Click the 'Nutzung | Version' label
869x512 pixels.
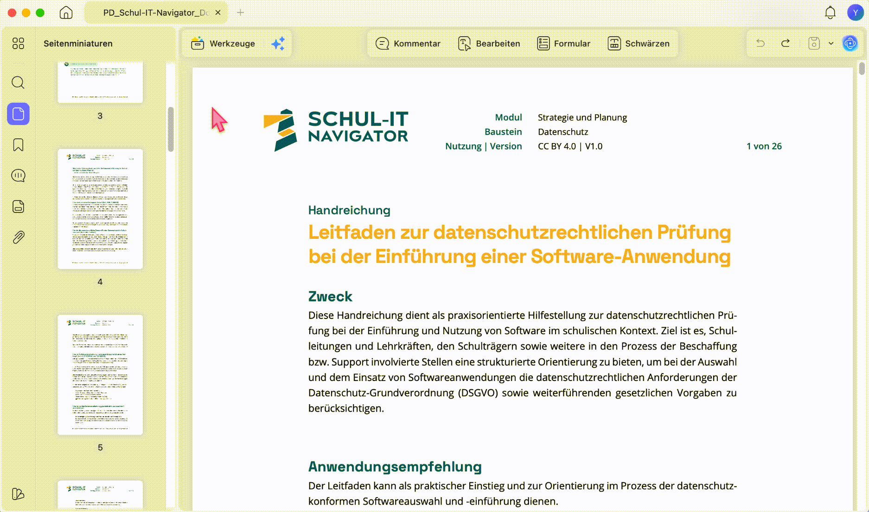tap(483, 146)
